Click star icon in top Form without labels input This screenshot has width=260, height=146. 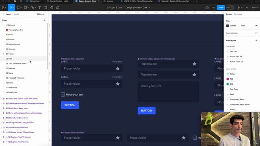coord(194,64)
